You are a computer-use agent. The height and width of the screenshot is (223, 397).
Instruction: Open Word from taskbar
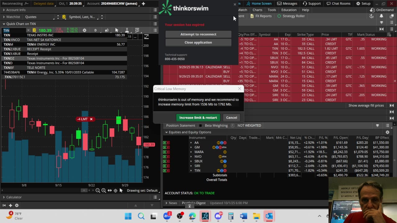click(x=243, y=216)
